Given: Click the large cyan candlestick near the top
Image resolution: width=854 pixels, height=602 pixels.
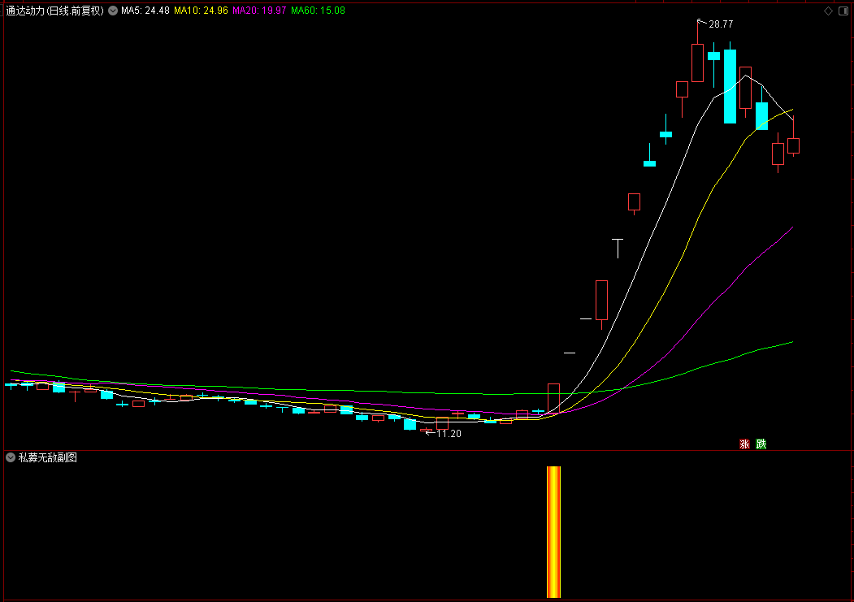Looking at the screenshot, I should tap(730, 86).
